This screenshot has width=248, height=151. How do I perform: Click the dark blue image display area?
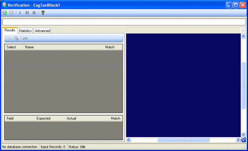183,85
